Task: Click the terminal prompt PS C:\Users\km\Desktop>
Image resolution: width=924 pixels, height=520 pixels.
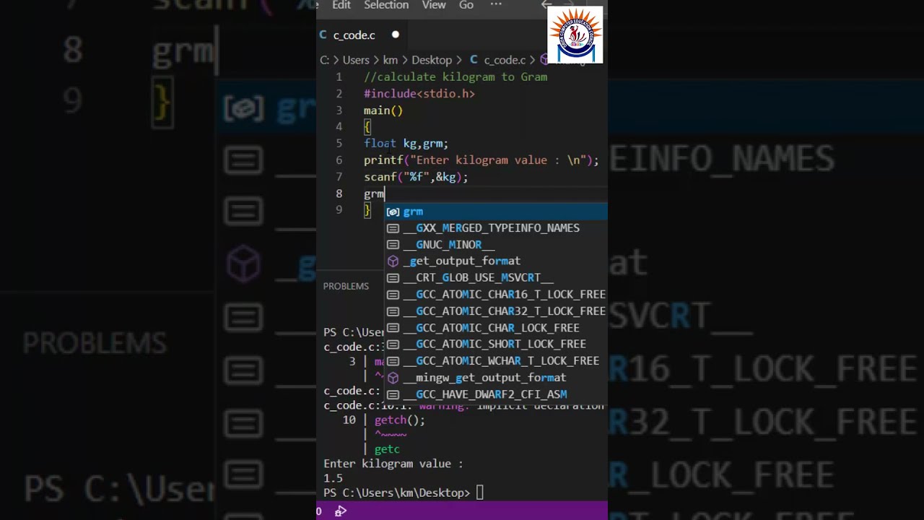Action: point(396,493)
